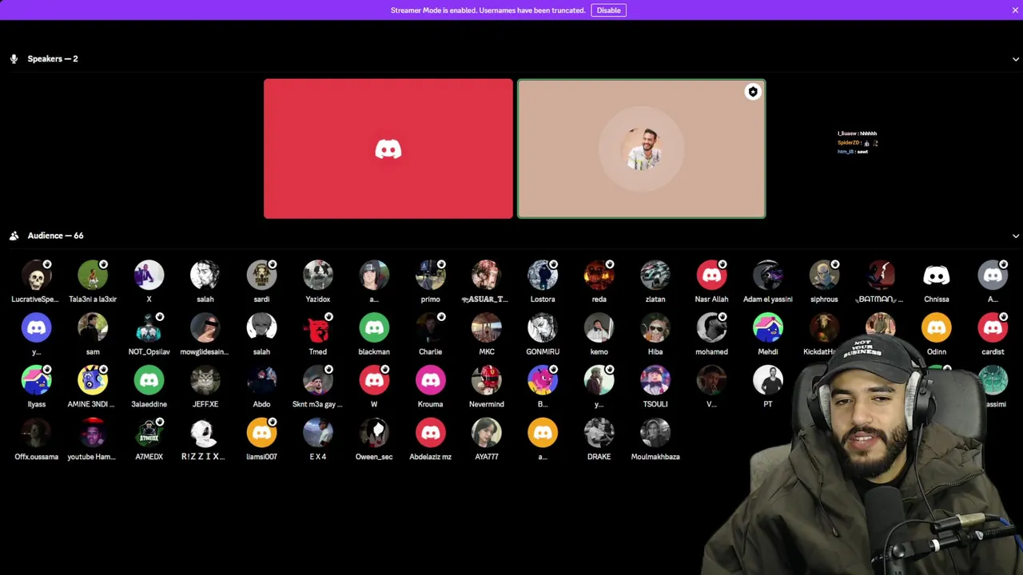This screenshot has width=1023, height=575.
Task: Dismiss the Streamer Mode banner
Action: pyautogui.click(x=1015, y=10)
